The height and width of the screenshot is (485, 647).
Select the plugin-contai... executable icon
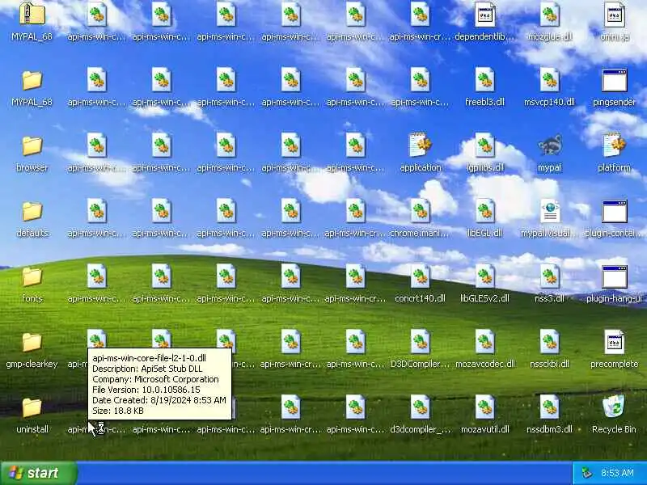[615, 211]
